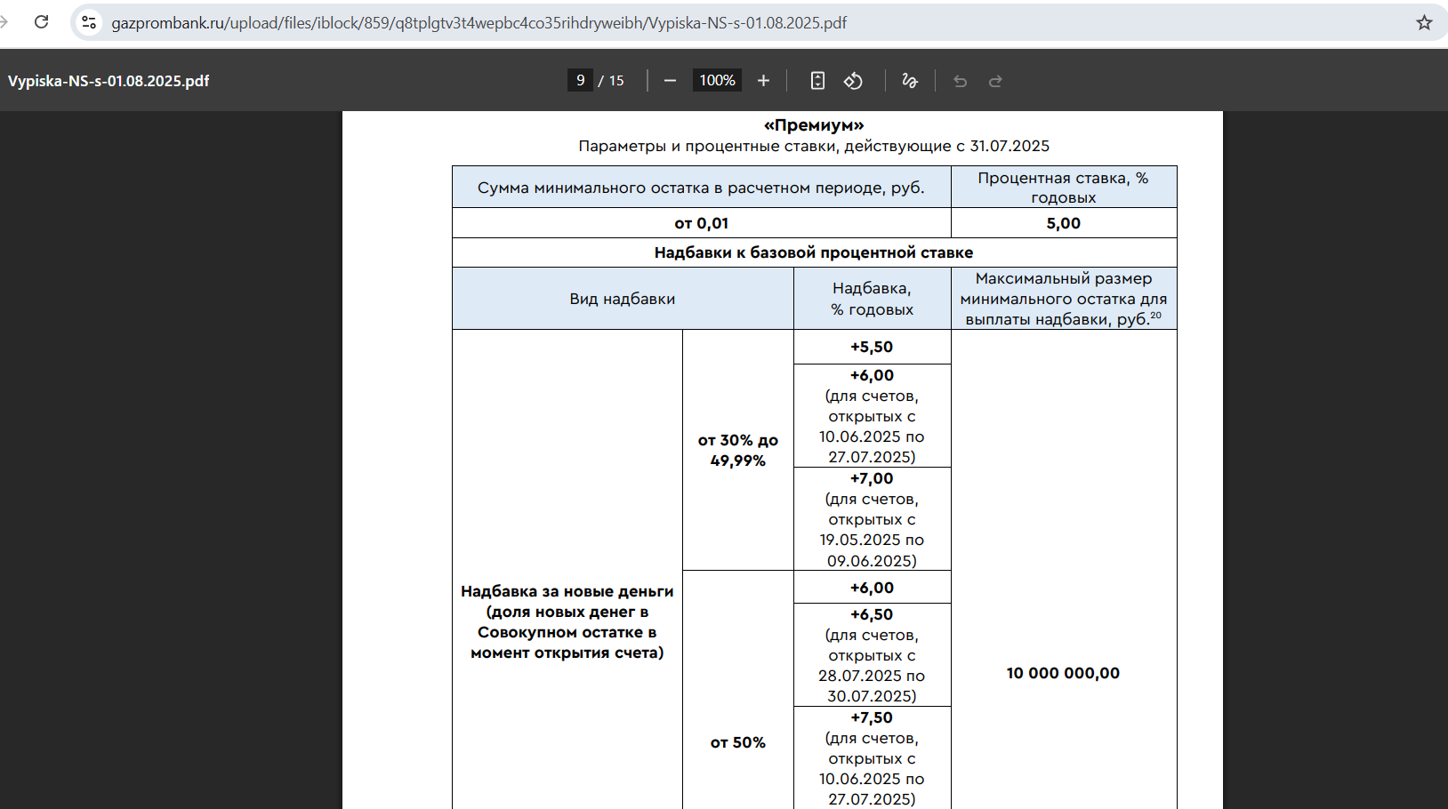
Task: Click 'Максимальный размер минимального остатка' header
Action: [1064, 299]
